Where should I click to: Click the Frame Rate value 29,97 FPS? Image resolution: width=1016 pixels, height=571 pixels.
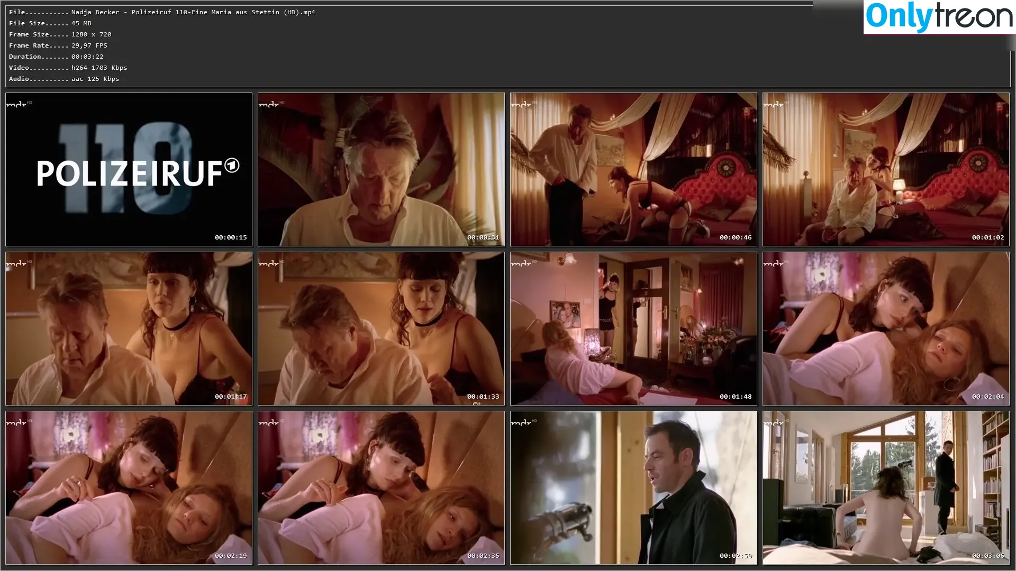pyautogui.click(x=89, y=45)
